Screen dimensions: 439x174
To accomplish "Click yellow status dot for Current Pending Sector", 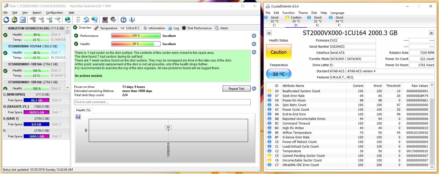I will (x=269, y=156).
